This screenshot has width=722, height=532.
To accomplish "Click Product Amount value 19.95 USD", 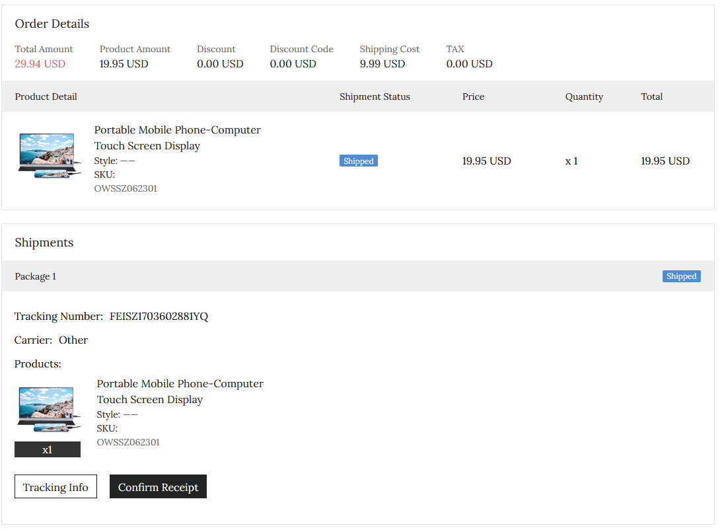I will point(124,64).
